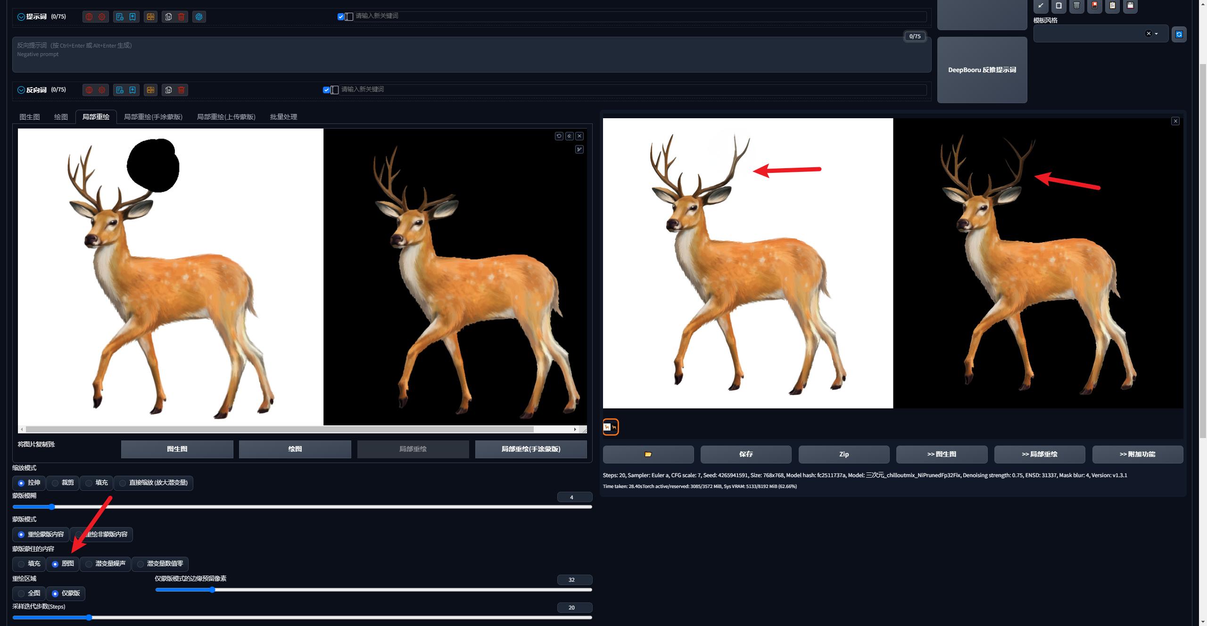The width and height of the screenshot is (1207, 626).
Task: Open output folder with yellow folder icon
Action: 648,455
